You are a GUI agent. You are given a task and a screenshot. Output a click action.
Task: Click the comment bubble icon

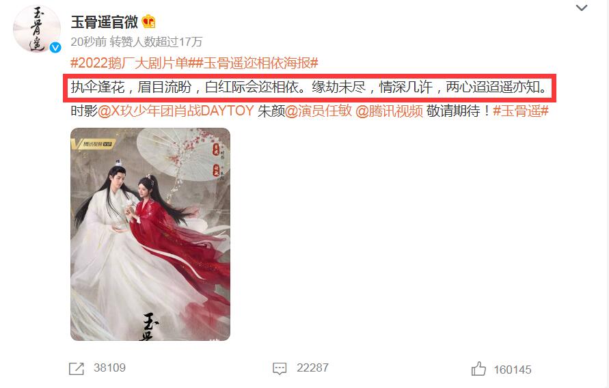tap(280, 369)
